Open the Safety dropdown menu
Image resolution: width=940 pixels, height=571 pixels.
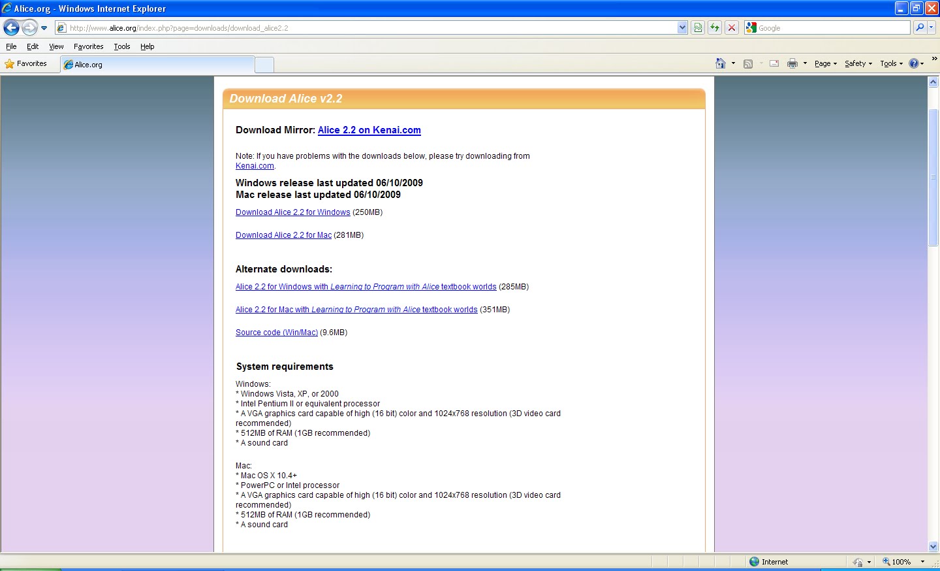(858, 63)
